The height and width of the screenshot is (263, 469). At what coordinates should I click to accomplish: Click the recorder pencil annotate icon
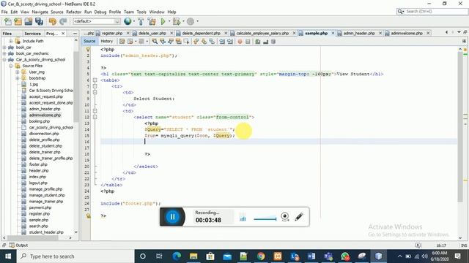coord(299,217)
